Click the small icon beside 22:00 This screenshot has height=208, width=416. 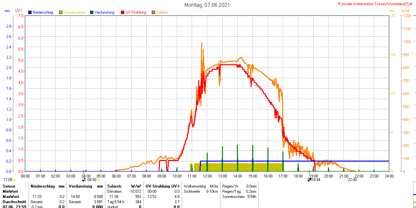point(359,180)
